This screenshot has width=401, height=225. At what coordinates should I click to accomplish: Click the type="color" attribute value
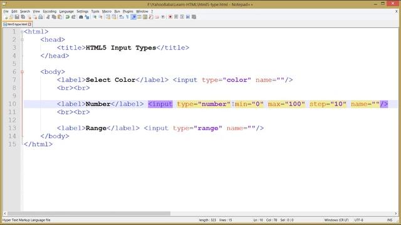tap(237, 80)
